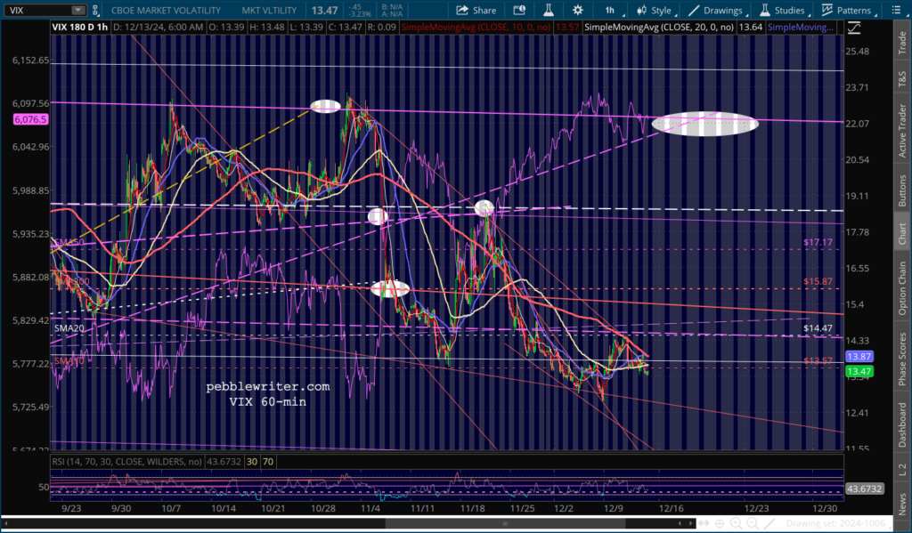Click the RSI (14, 70, 30, CLOSE, WILDERS, no) label

coord(126,462)
